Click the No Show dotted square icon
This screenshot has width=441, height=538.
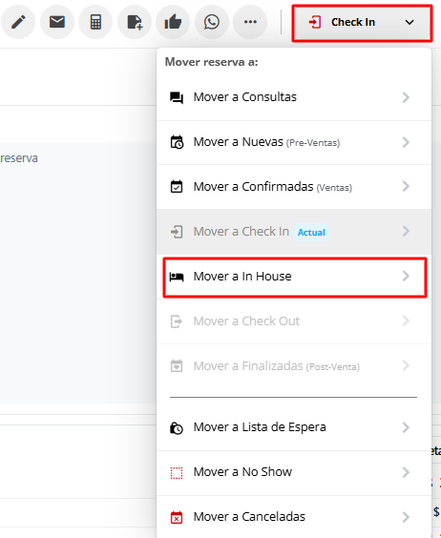pyautogui.click(x=177, y=472)
